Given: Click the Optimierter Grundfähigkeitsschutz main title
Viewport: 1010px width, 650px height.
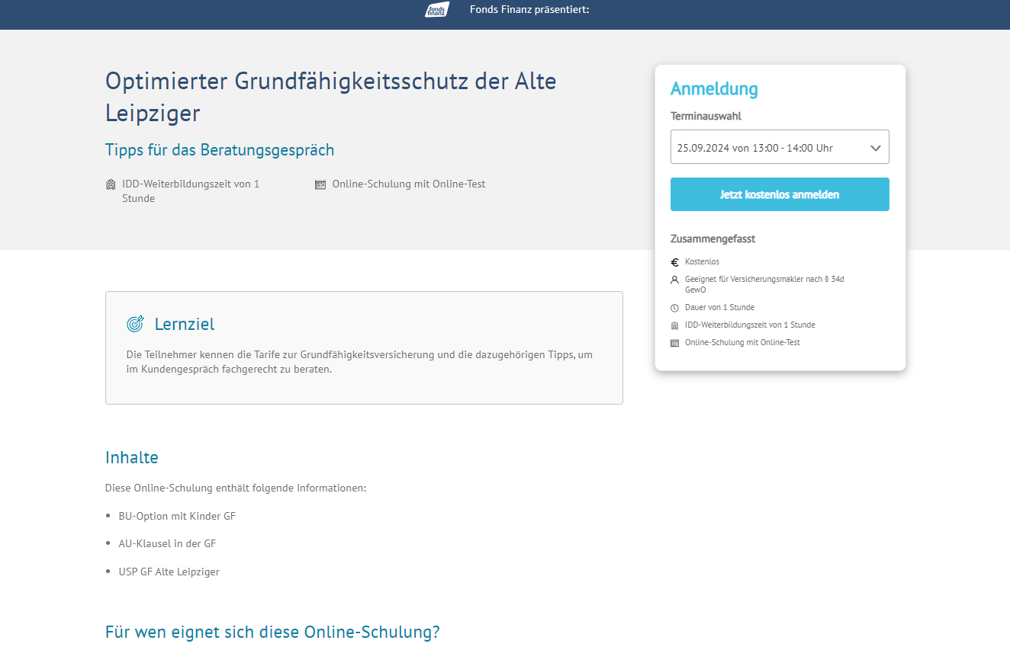Looking at the screenshot, I should pyautogui.click(x=331, y=97).
